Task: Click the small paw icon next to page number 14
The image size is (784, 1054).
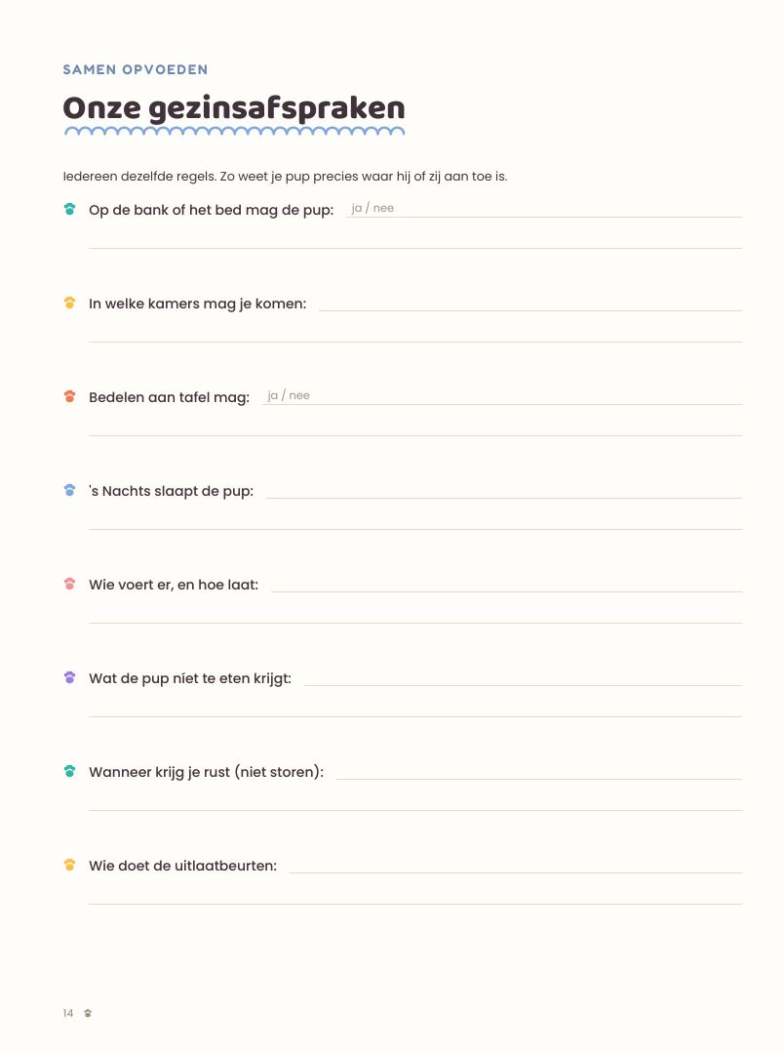Action: pos(88,1013)
